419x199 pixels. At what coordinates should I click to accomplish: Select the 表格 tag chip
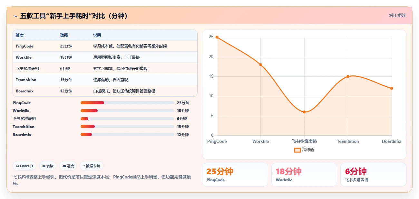48,166
